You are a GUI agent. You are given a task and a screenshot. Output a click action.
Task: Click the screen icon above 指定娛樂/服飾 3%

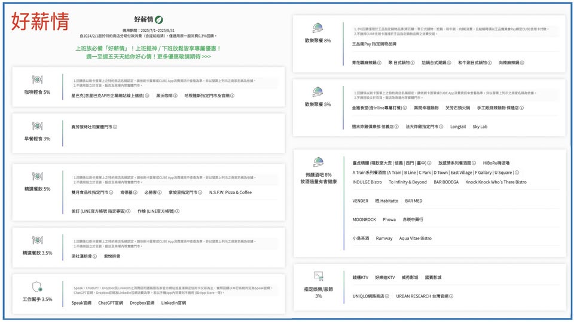(318, 276)
